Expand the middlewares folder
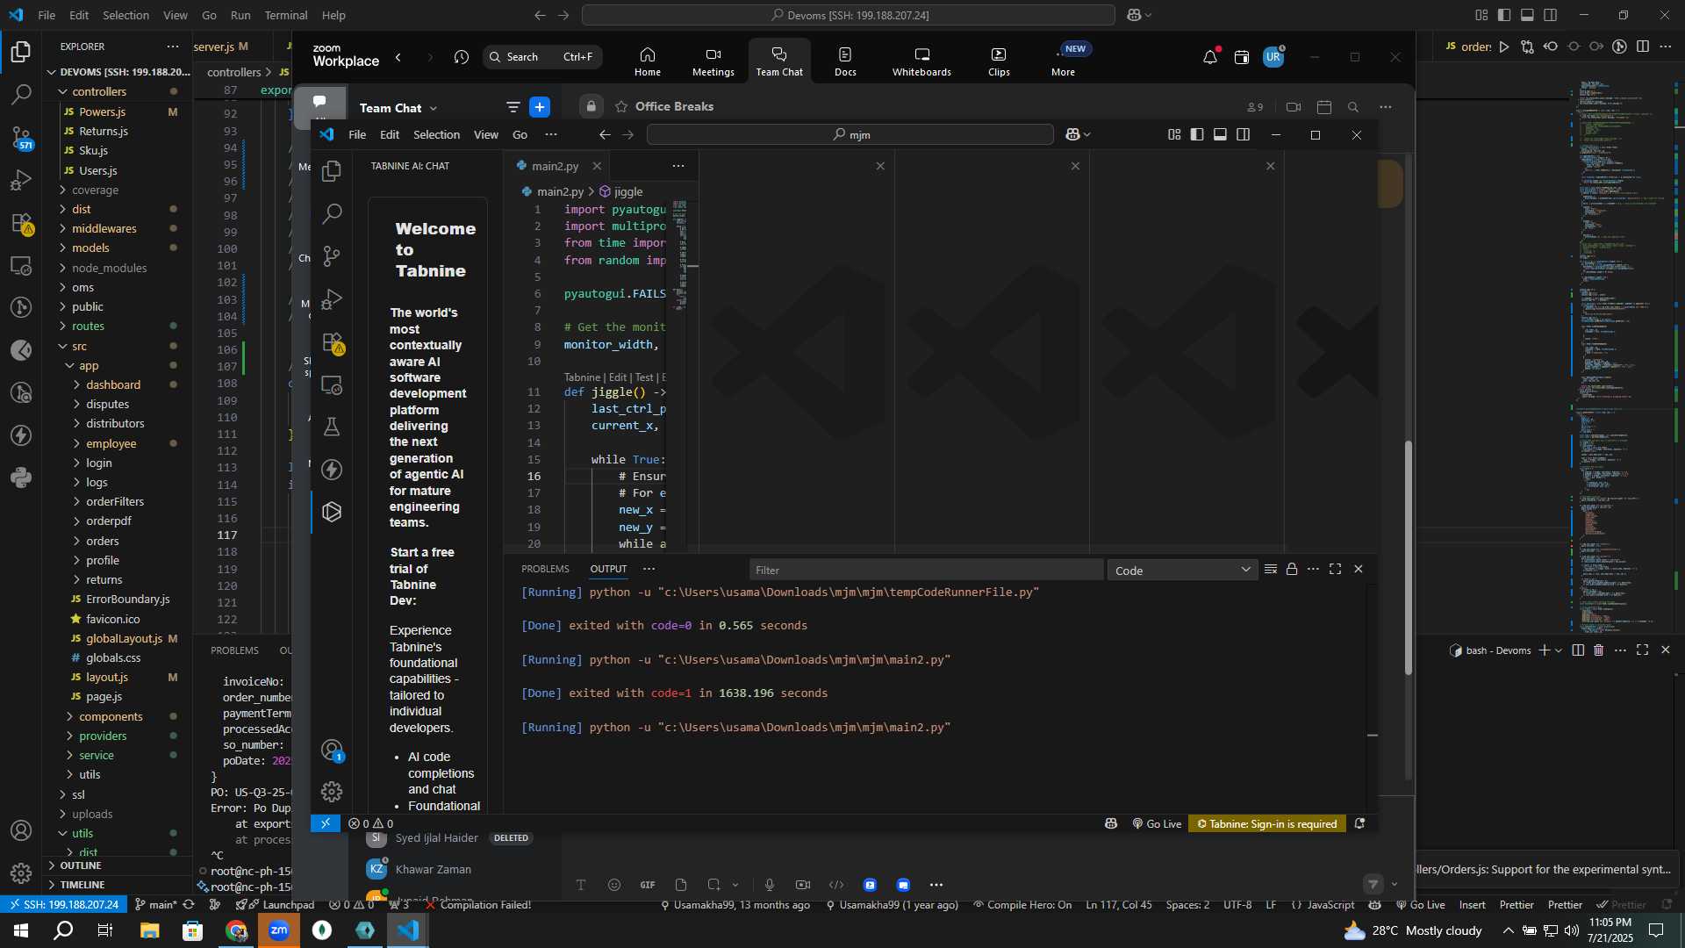Image resolution: width=1685 pixels, height=948 pixels. point(104,228)
